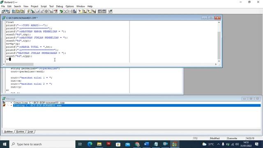This screenshot has height=148, width=263.
Task: Open Microsoft Edge from the taskbar
Action: (90, 144)
